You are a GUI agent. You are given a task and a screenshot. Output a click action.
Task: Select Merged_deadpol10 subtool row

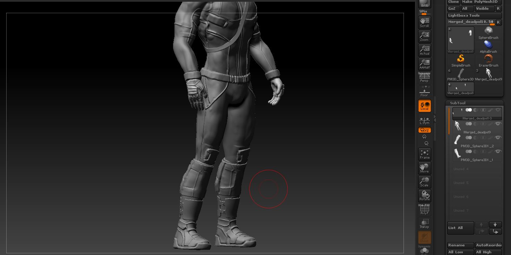tap(477, 114)
